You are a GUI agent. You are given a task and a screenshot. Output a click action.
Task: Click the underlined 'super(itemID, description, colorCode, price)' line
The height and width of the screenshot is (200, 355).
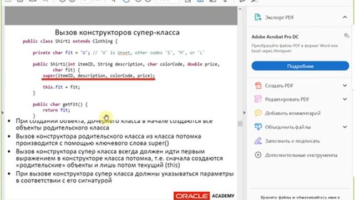[99, 76]
